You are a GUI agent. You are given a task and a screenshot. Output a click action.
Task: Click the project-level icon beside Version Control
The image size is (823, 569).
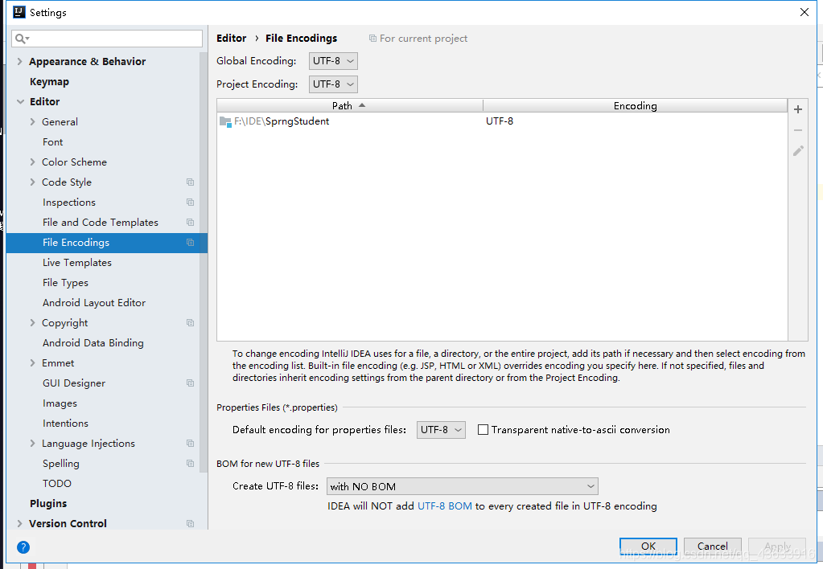coord(190,523)
